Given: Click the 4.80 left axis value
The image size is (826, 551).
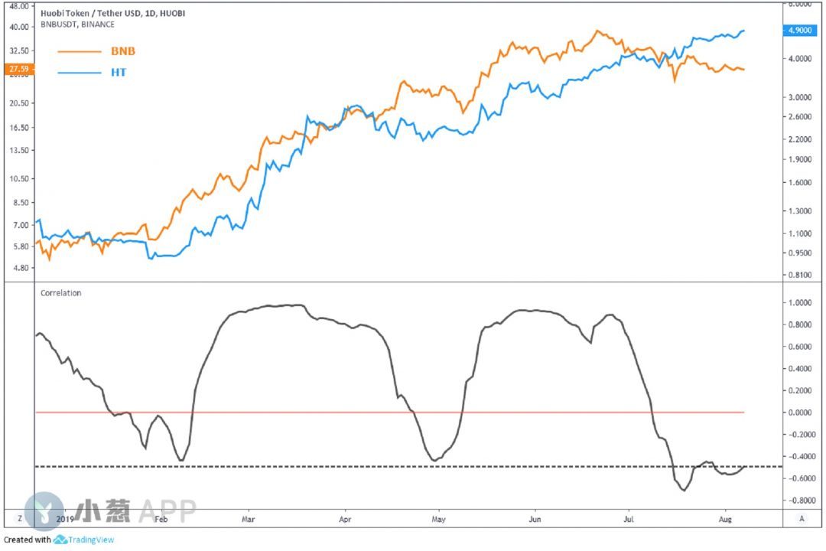Looking at the screenshot, I should click(x=21, y=268).
